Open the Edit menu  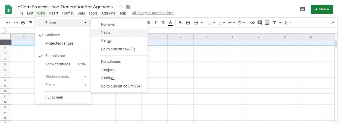click(30, 13)
